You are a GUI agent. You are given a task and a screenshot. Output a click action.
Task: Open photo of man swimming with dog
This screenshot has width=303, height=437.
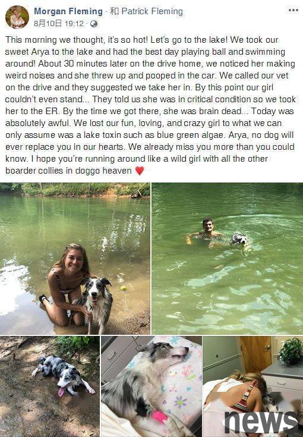point(227,259)
